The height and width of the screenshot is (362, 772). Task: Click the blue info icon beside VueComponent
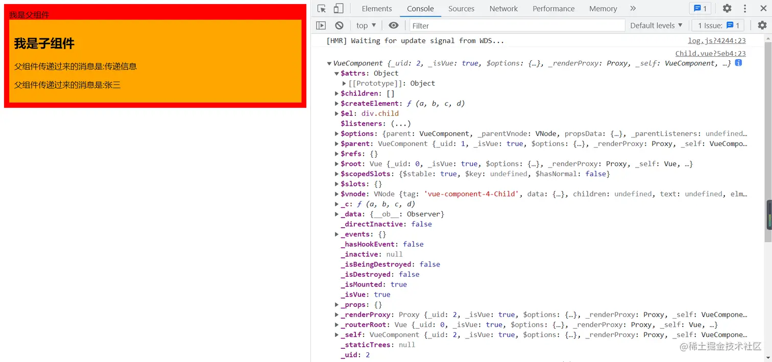coord(738,63)
